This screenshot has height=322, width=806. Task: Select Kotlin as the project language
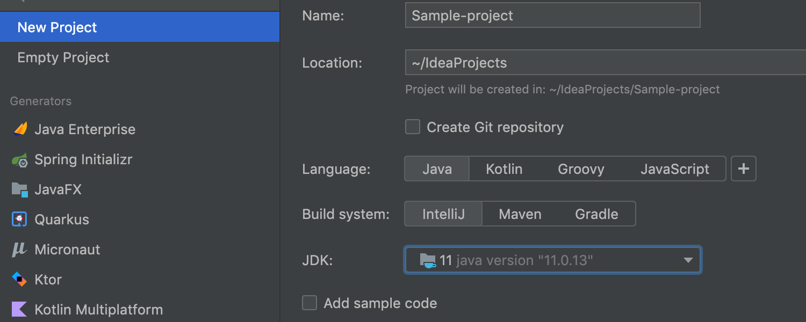click(x=504, y=169)
